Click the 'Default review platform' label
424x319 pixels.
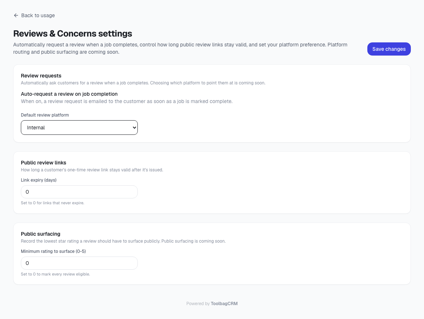45,115
